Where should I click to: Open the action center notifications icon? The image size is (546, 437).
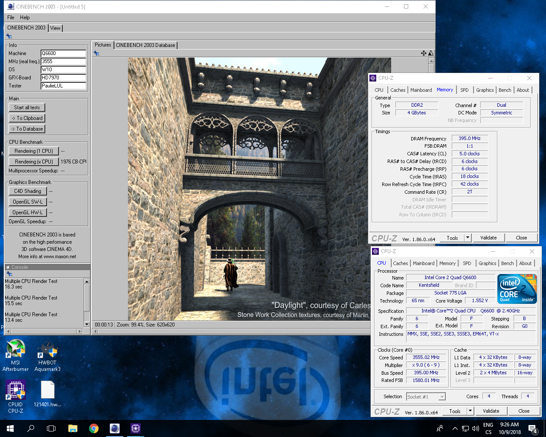(533, 428)
